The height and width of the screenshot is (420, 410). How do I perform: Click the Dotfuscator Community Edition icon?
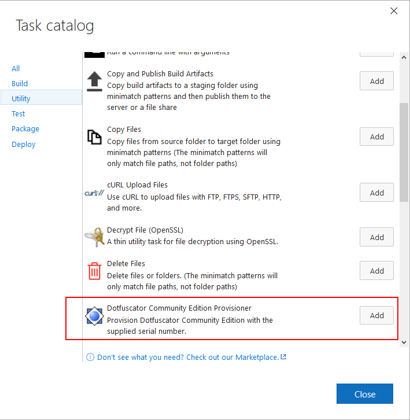click(94, 316)
